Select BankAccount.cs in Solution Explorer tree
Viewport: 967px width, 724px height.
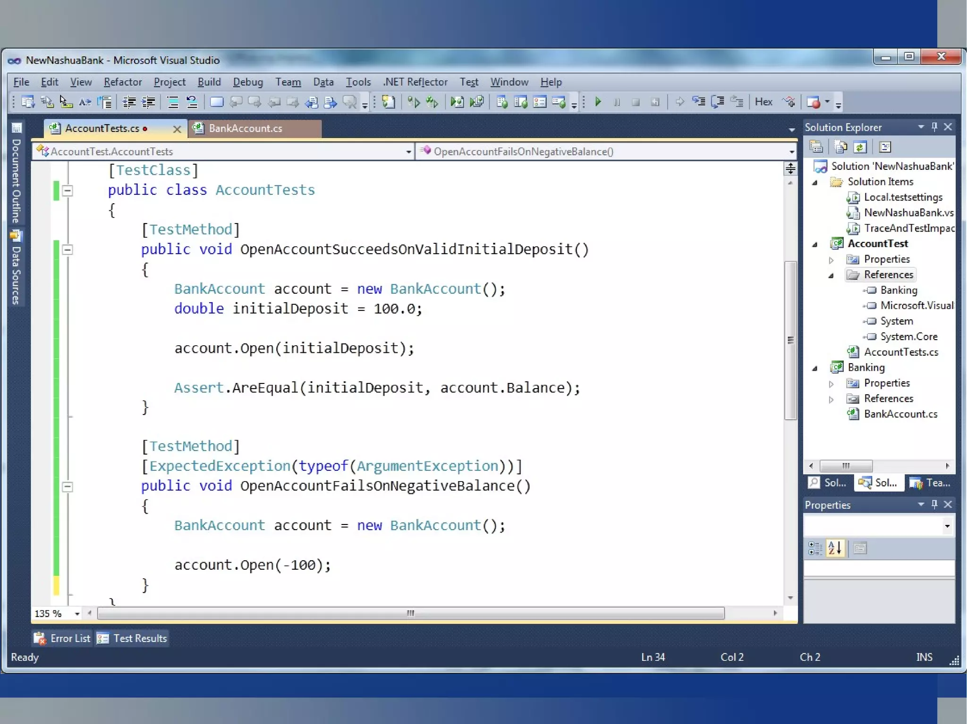900,414
